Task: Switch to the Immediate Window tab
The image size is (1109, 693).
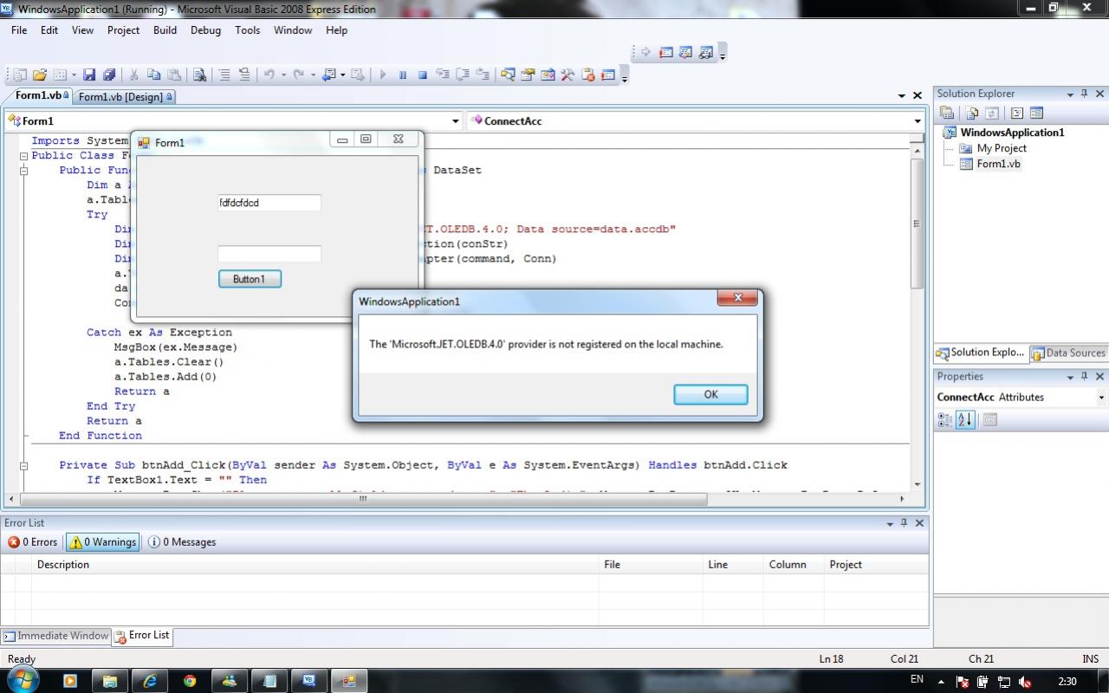Action: pos(56,636)
